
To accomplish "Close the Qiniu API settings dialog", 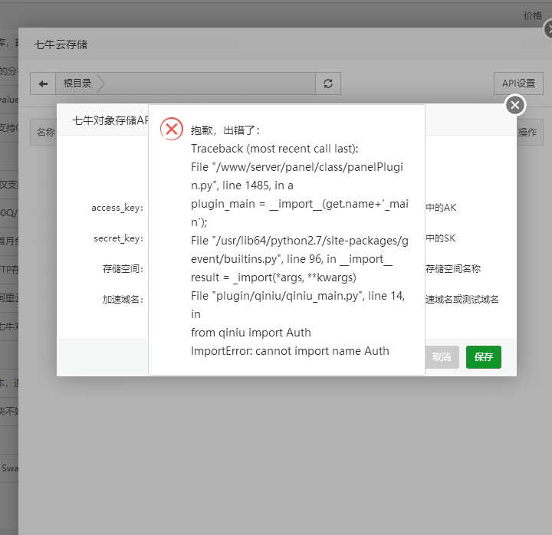I will click(x=515, y=105).
